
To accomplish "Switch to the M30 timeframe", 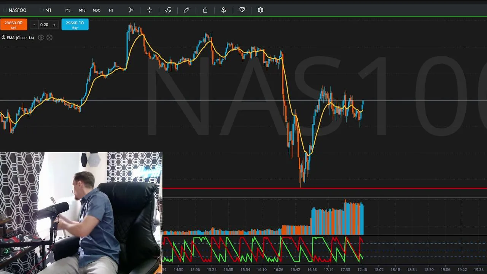I will (x=97, y=10).
